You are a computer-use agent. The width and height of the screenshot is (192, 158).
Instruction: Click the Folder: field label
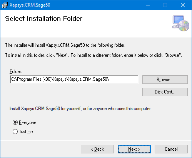click(x=16, y=71)
